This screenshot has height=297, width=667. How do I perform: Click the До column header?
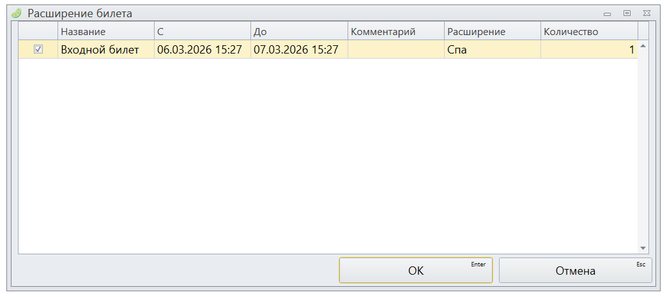[298, 32]
